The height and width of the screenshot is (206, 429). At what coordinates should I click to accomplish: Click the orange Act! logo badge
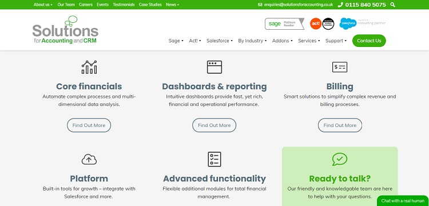pyautogui.click(x=315, y=23)
